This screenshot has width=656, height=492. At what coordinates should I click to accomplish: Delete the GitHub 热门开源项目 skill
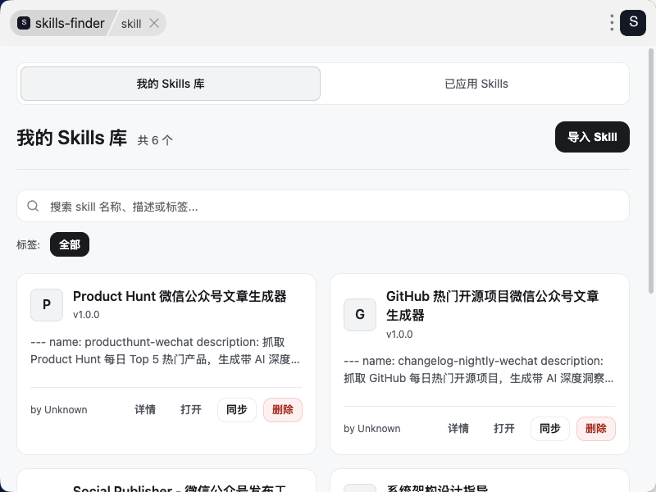click(x=596, y=429)
